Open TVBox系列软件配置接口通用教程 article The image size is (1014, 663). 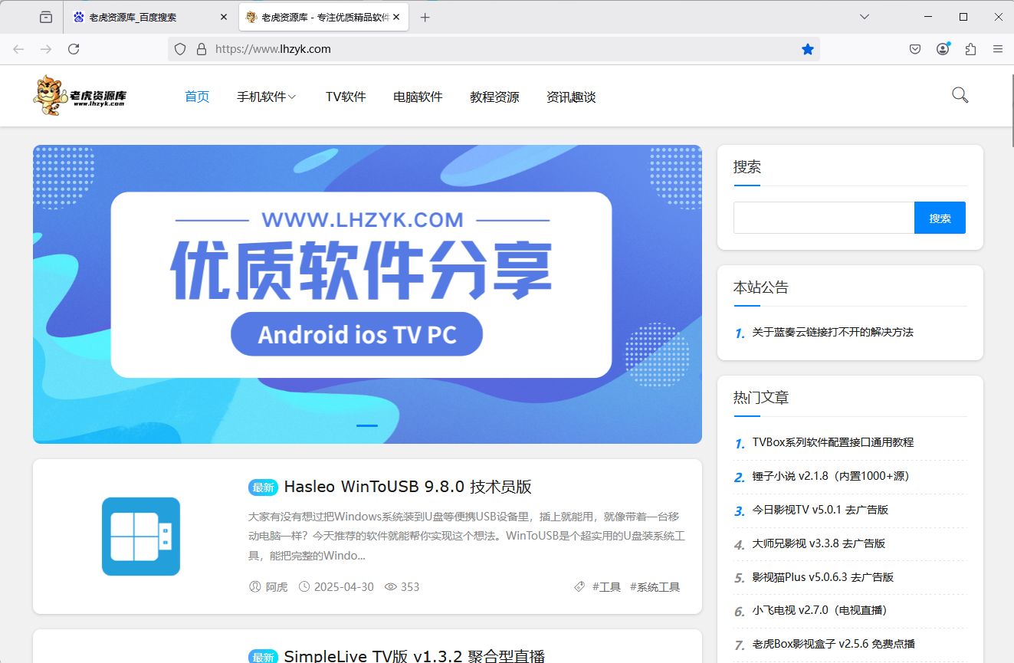pos(832,442)
